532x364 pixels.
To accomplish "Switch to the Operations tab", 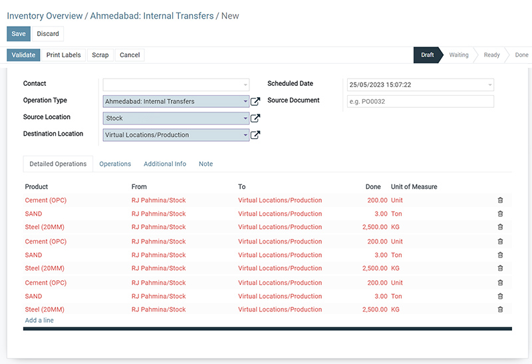I will (115, 164).
